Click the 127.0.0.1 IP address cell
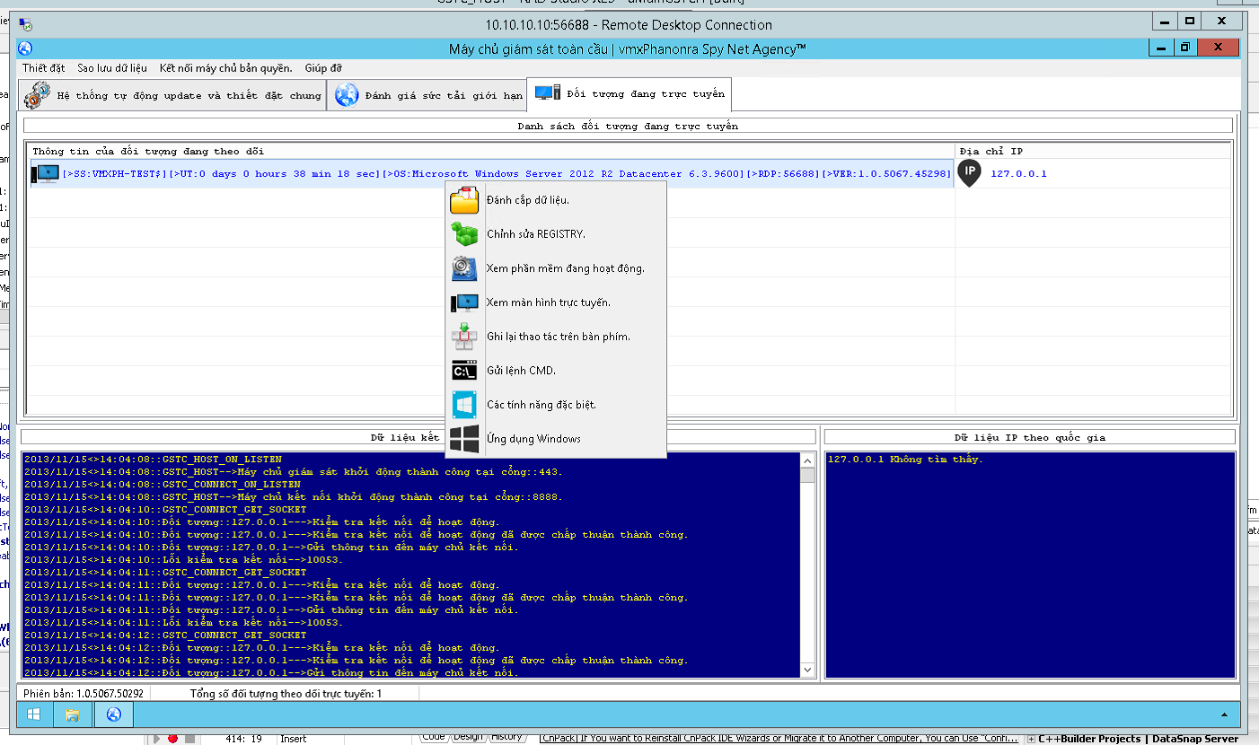The height and width of the screenshot is (745, 1259). 1018,173
